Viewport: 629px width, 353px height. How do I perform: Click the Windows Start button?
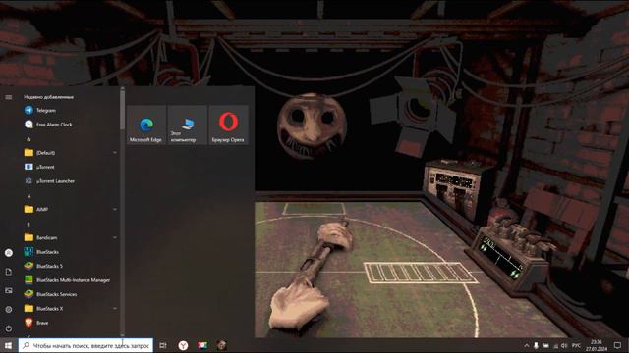9,345
